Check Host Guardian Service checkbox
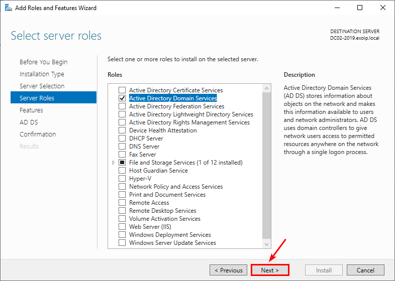Screen dimensions: 395x281 (x=122, y=171)
